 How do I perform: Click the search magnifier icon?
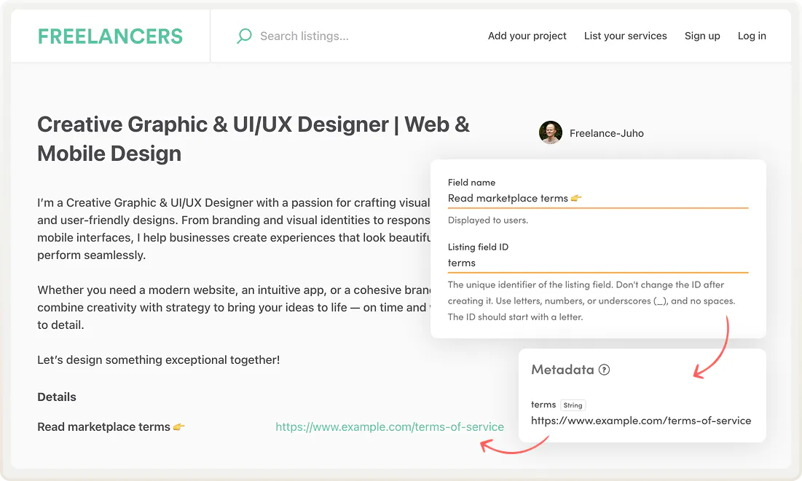click(x=244, y=36)
